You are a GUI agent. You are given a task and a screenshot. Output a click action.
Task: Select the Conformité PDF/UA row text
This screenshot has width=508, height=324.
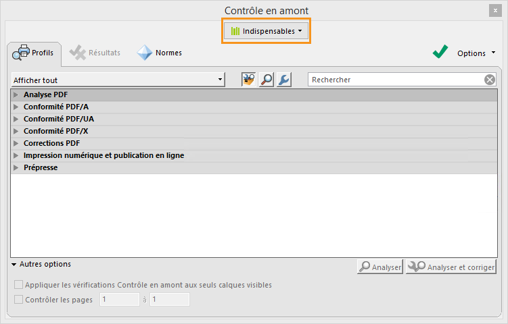(x=59, y=119)
